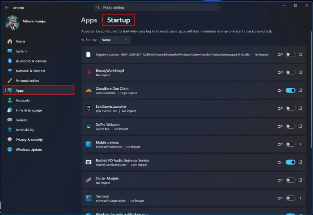Open external link for Realtek HD Audio
The height and width of the screenshot is (215, 313).
[x=300, y=162]
